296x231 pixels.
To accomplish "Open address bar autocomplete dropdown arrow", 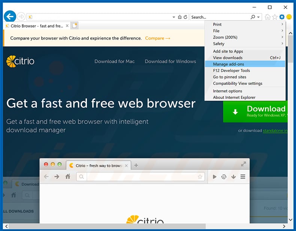I will (x=174, y=17).
